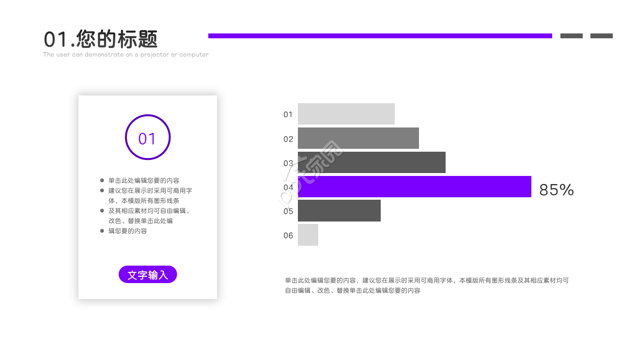Select the description paragraph below the chart
The height and width of the screenshot is (349, 620).
point(427,286)
